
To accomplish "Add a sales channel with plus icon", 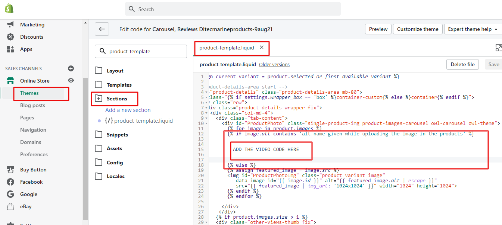I will click(x=71, y=68).
